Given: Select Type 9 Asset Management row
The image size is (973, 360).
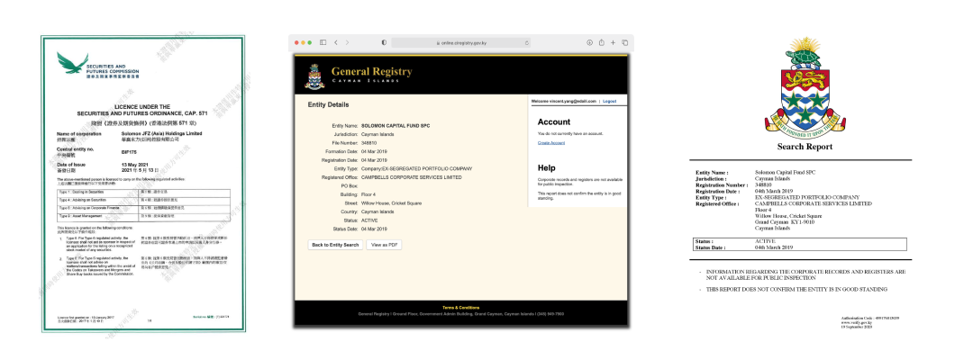Looking at the screenshot, I should click(142, 216).
